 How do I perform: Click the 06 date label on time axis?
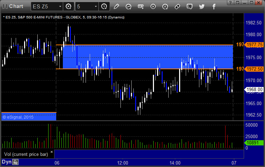[57, 163]
